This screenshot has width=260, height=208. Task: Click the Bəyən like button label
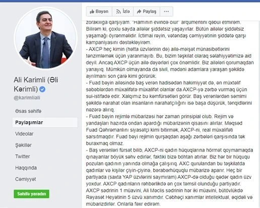(x=102, y=12)
